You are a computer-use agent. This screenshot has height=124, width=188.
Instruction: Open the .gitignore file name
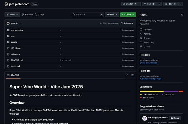[x=15, y=54]
